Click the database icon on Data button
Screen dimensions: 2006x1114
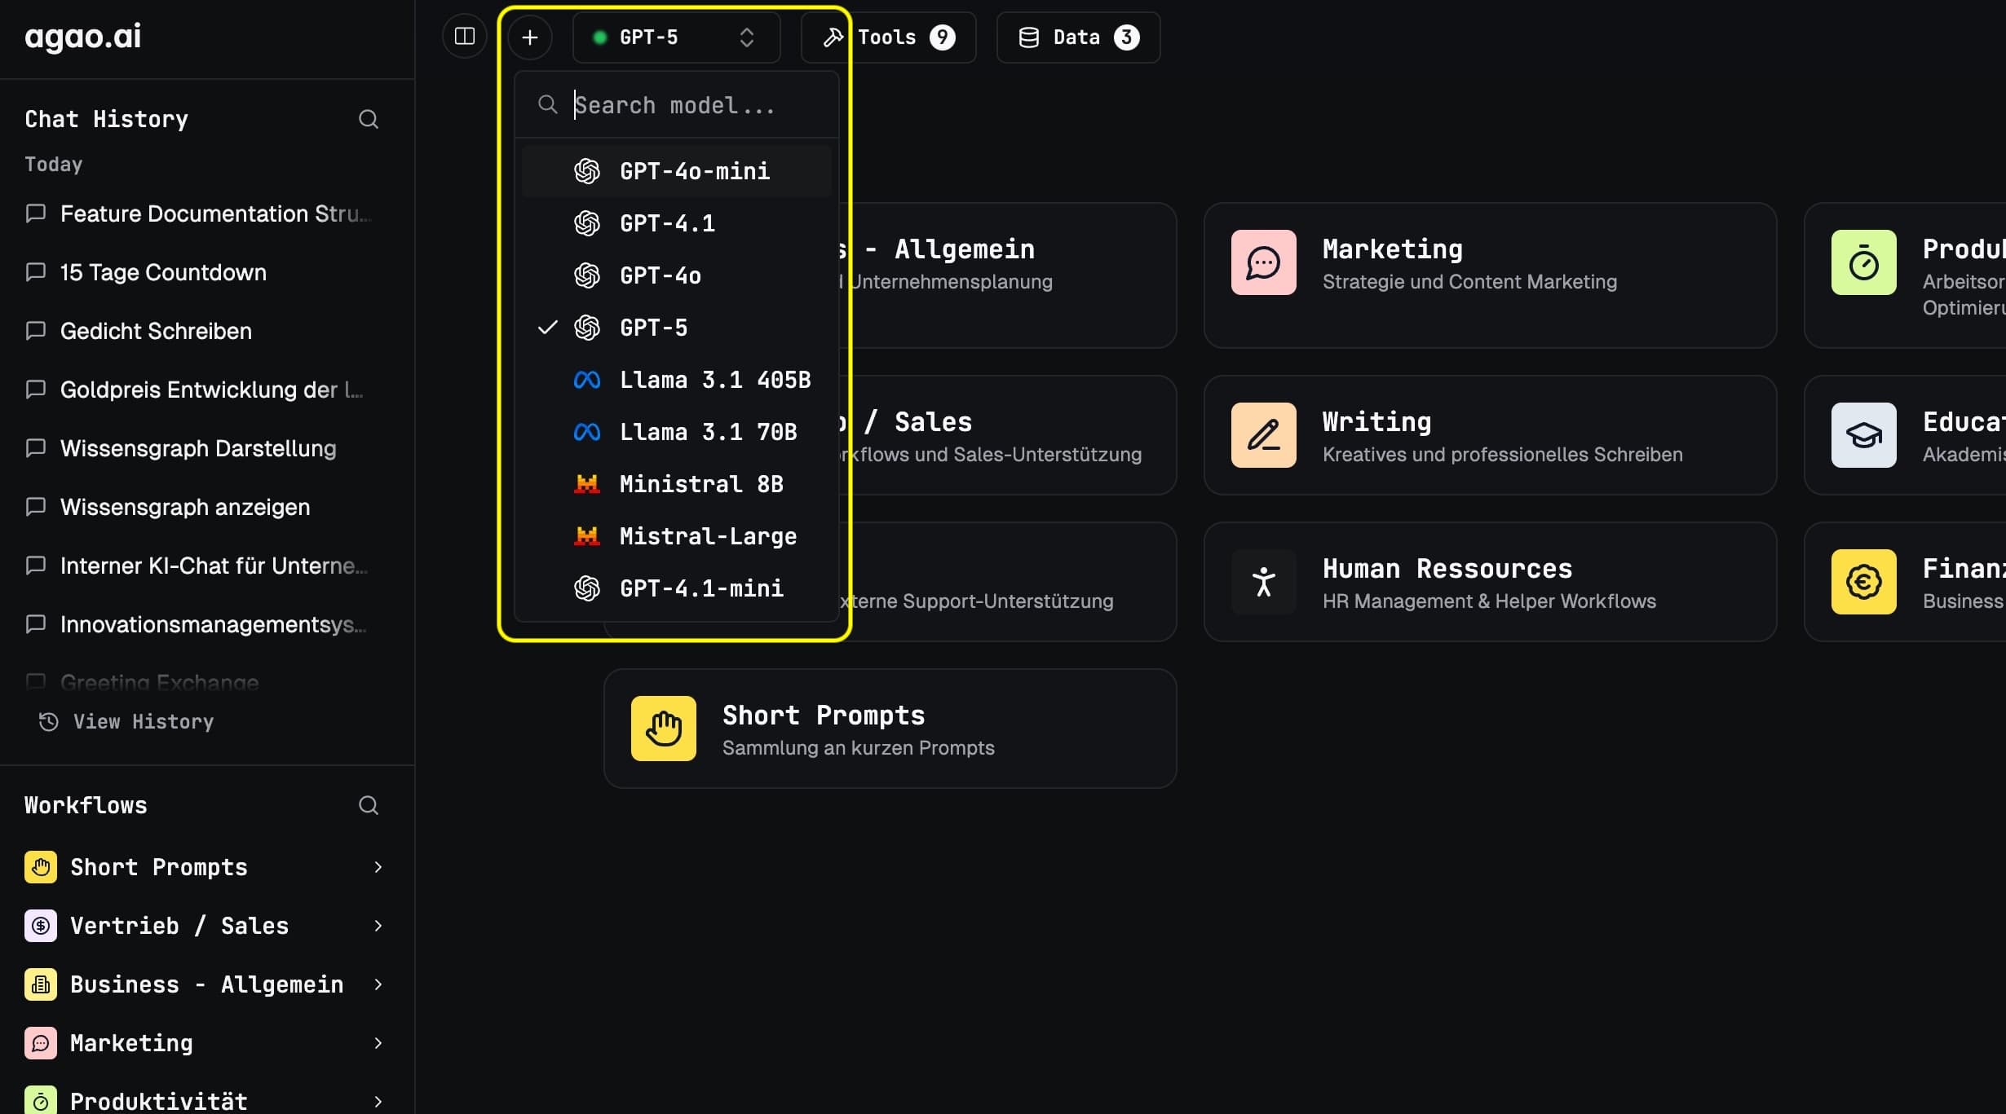point(1029,37)
